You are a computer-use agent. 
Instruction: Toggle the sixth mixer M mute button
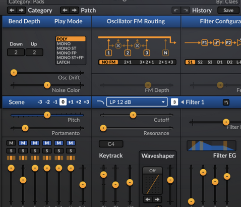click(71, 143)
